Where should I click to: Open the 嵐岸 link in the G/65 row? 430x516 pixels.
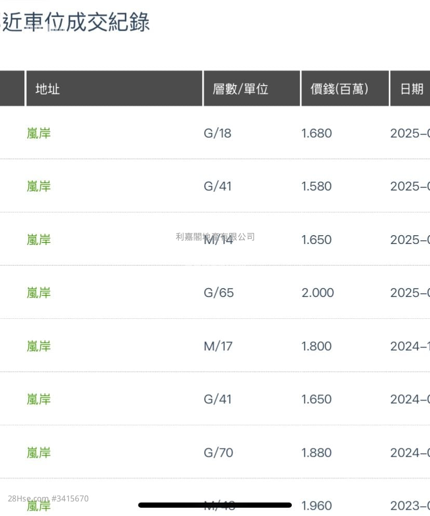[x=39, y=293]
